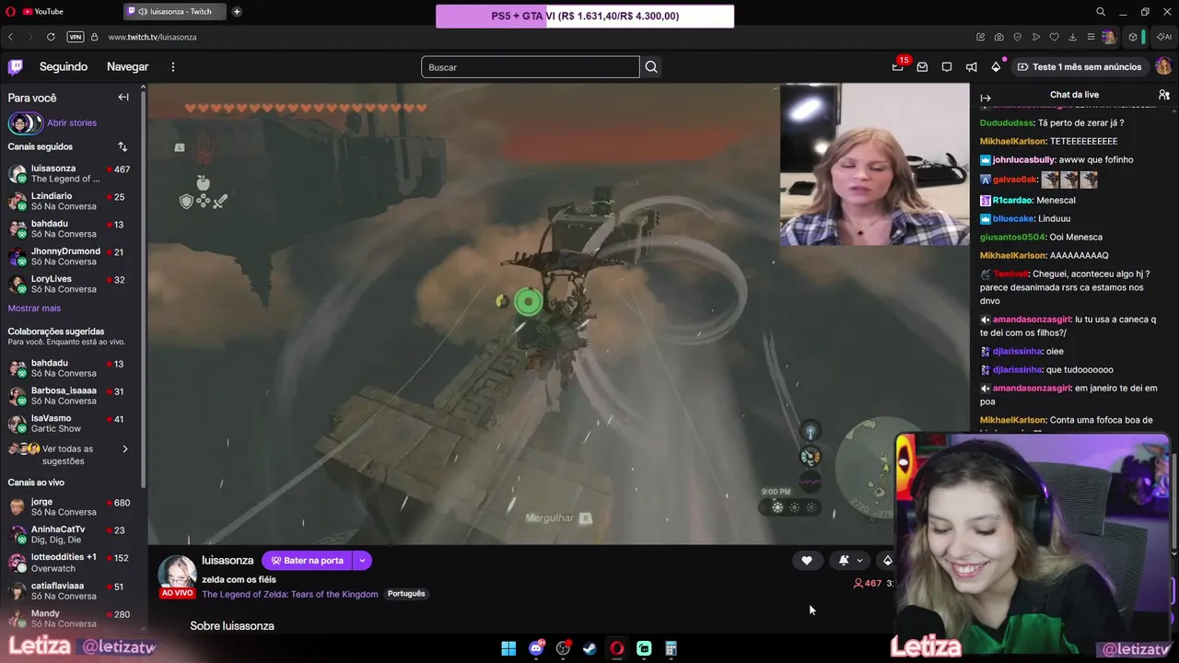Click the Bater na porta button
Screen dimensions: 1179x663
click(x=308, y=560)
